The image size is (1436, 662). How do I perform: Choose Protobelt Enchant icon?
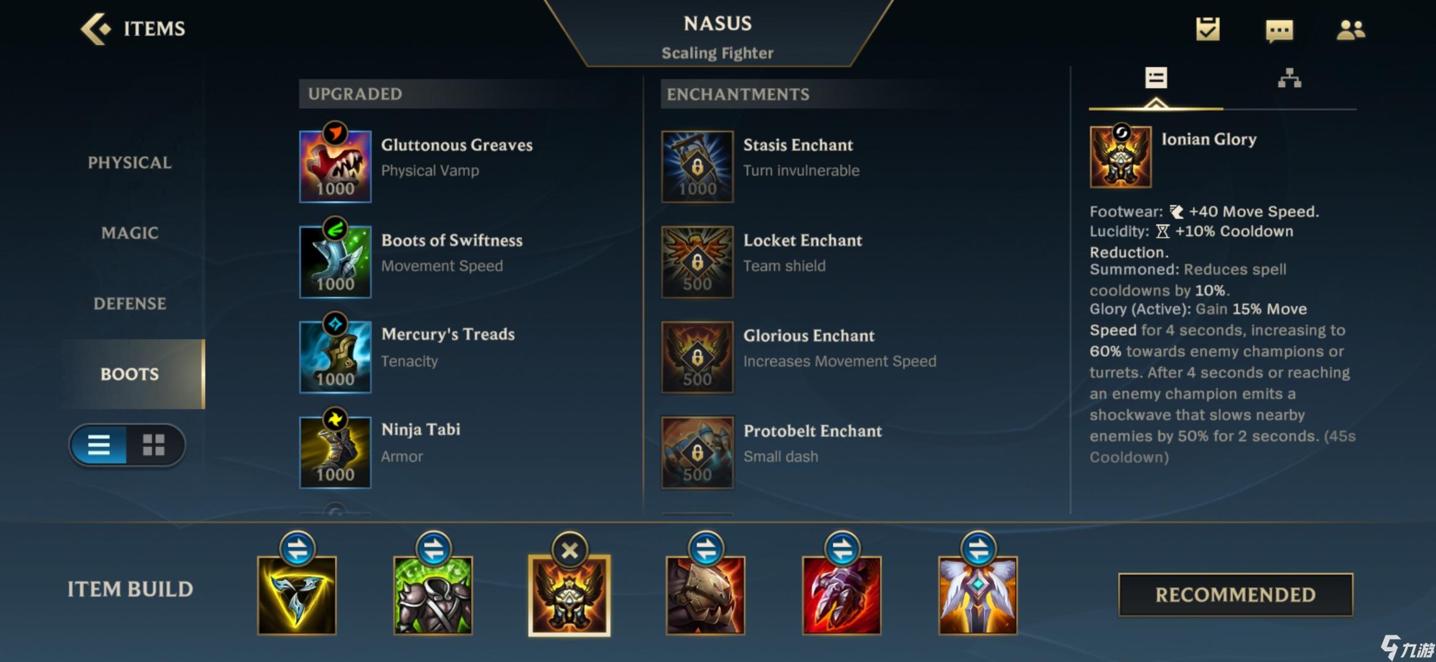click(697, 452)
